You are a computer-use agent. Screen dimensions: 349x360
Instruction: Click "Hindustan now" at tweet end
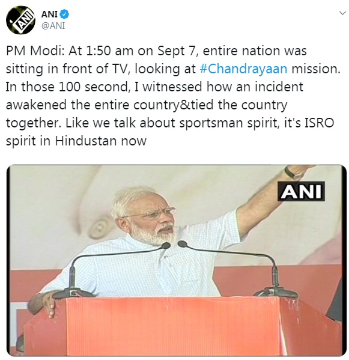pos(100,141)
